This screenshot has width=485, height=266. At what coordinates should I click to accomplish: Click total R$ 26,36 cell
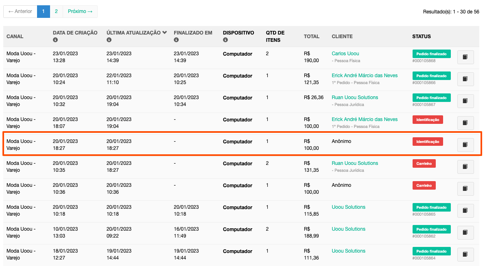[314, 97]
